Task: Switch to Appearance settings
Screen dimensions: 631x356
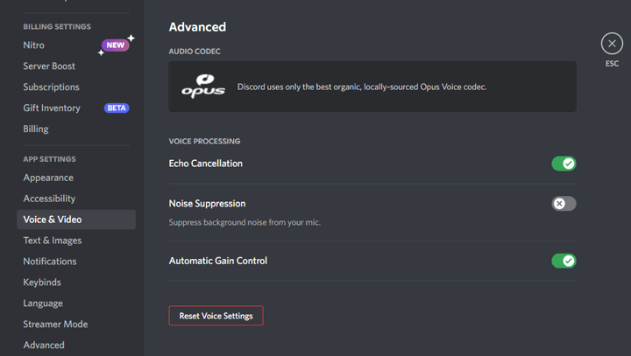Action: pos(48,178)
